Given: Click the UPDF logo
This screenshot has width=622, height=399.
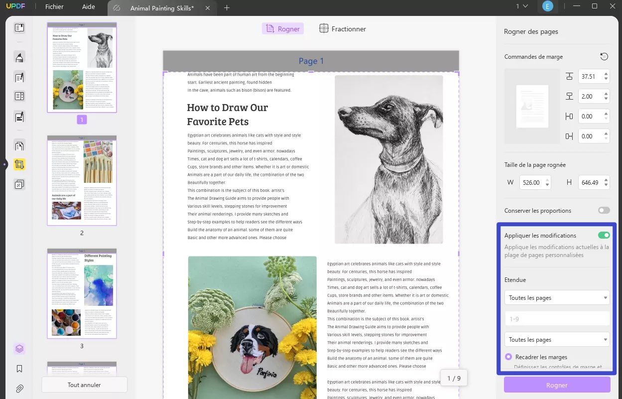Looking at the screenshot, I should [15, 7].
